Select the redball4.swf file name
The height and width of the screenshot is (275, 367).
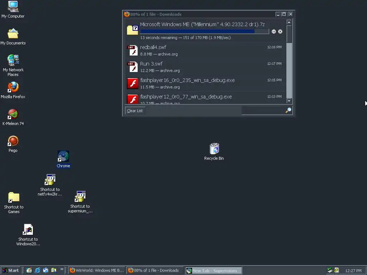[153, 47]
